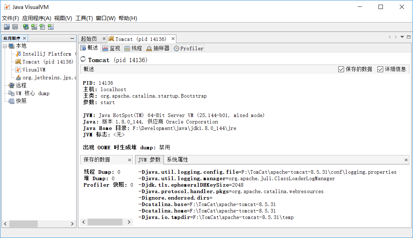Click the applications panel horizontal scrollbar thumb
This screenshot has width=413, height=238.
23,224
